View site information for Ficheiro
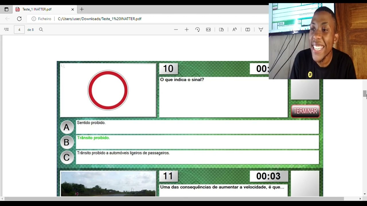Image resolution: width=367 pixels, height=206 pixels. (x=42, y=19)
